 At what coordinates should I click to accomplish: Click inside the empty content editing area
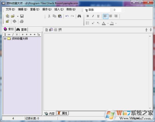click(96, 72)
